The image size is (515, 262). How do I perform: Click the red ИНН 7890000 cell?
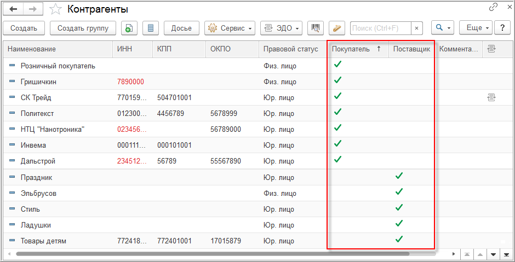tap(130, 81)
